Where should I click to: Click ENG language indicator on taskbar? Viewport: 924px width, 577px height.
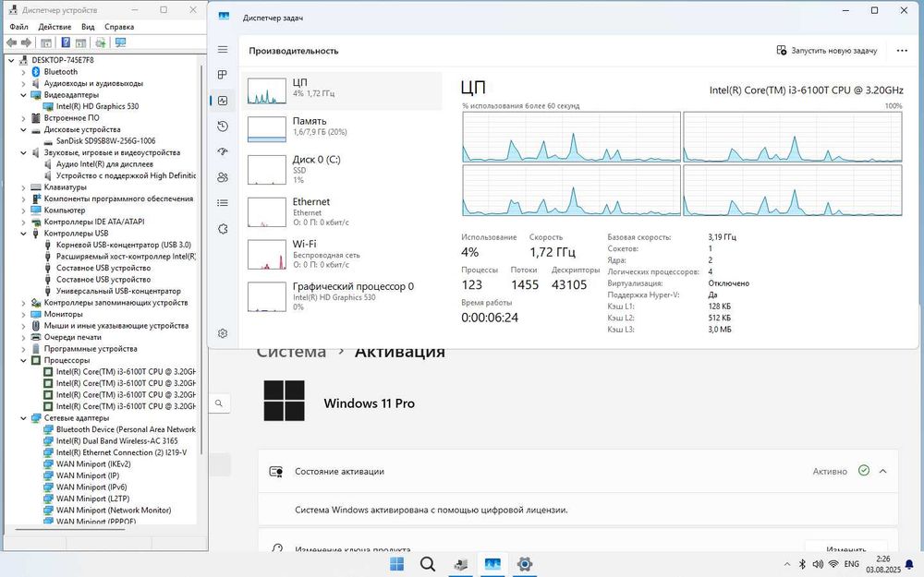tap(852, 564)
